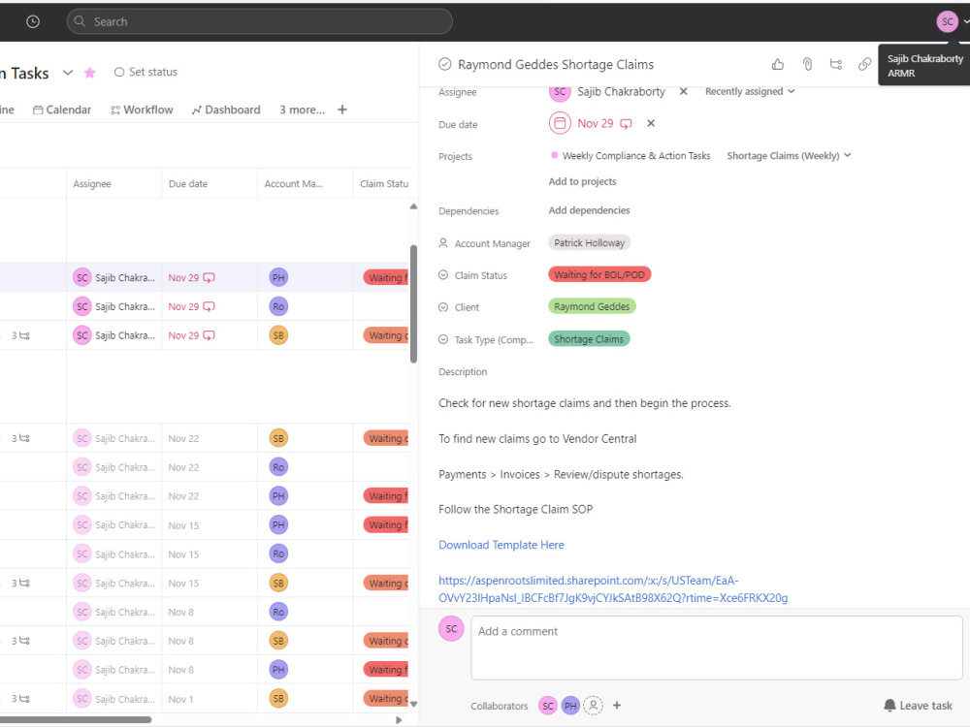Click the Claim Status column header

pyautogui.click(x=381, y=183)
